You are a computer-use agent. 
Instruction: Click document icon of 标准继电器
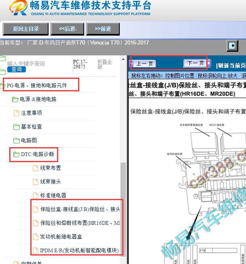tap(35, 196)
